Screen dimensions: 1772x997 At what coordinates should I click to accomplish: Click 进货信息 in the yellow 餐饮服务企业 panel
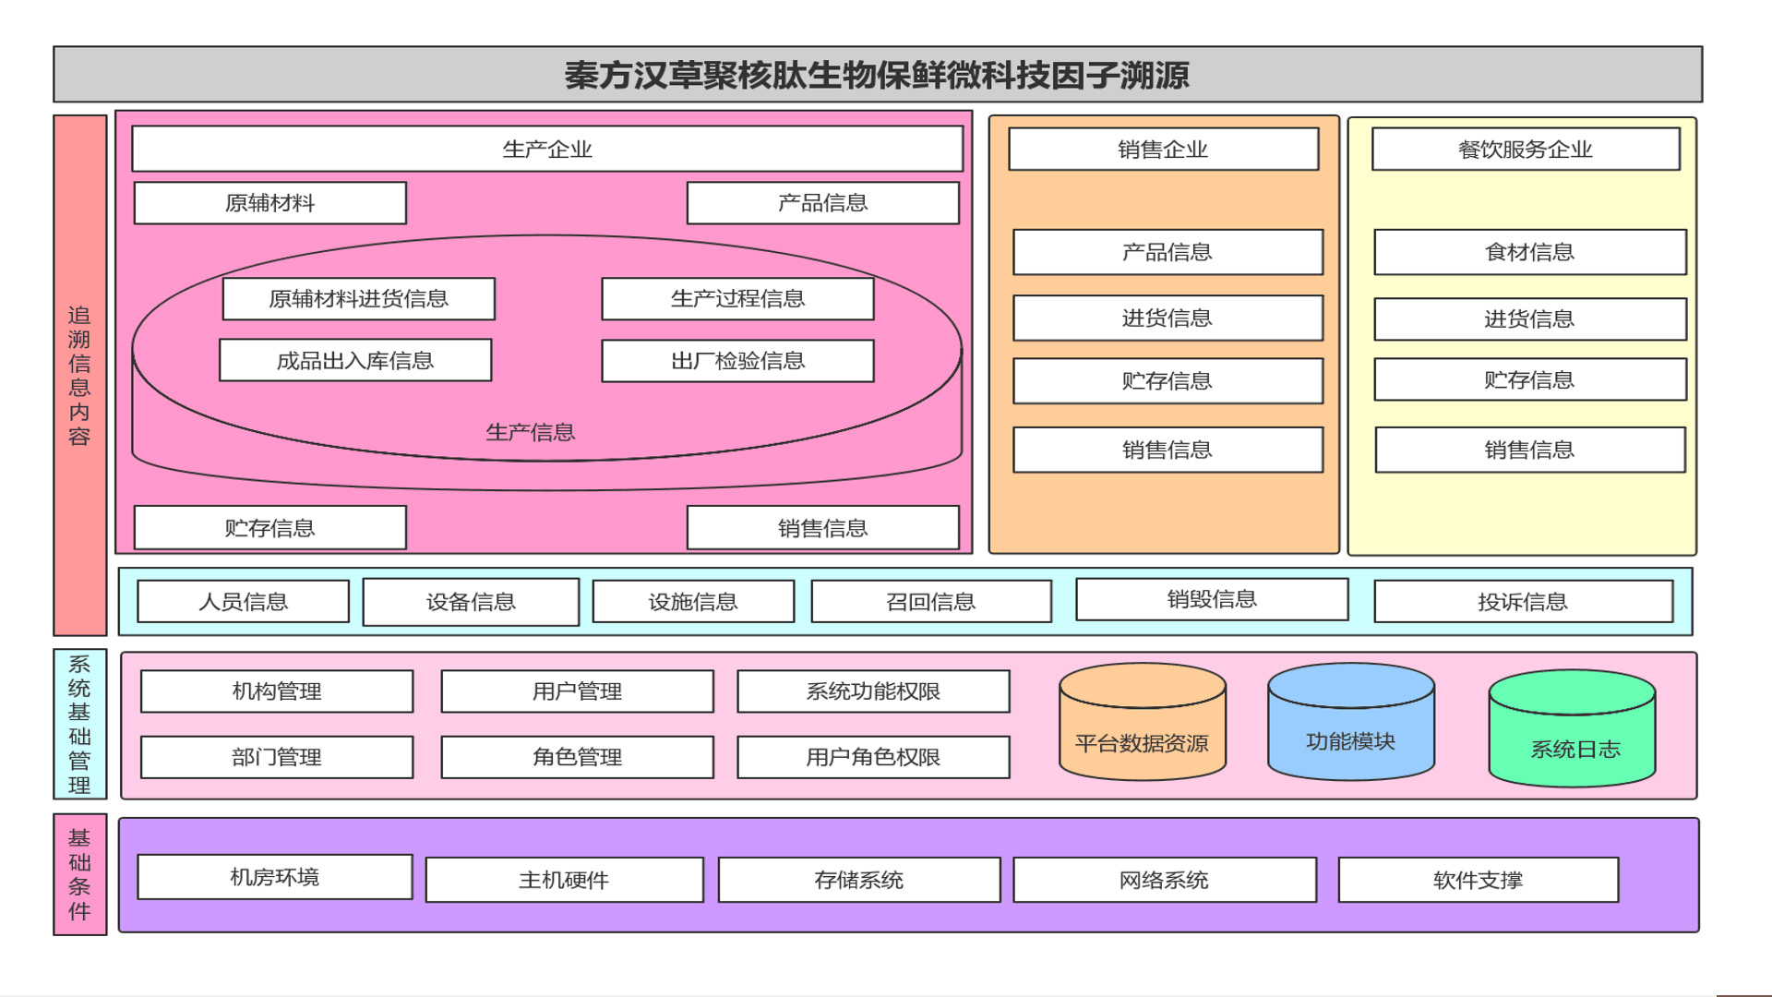tap(1530, 319)
